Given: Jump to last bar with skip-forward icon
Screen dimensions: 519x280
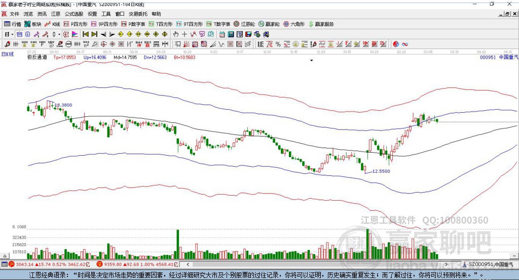Looking at the screenshot, I should pyautogui.click(x=94, y=34).
